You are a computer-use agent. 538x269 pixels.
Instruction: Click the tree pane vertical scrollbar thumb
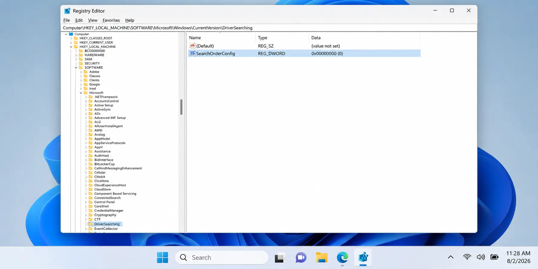tap(181, 107)
